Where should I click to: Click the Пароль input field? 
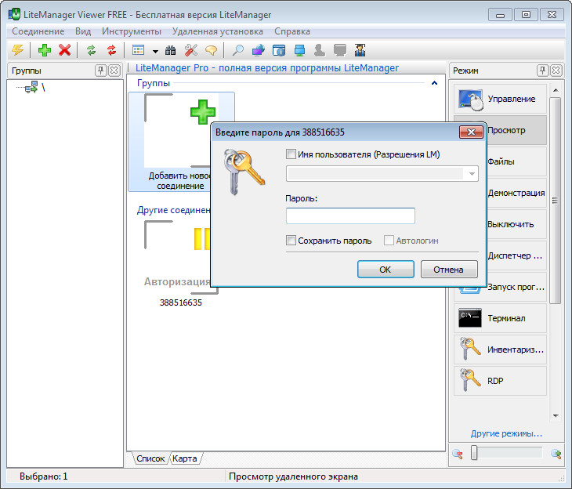tap(350, 216)
